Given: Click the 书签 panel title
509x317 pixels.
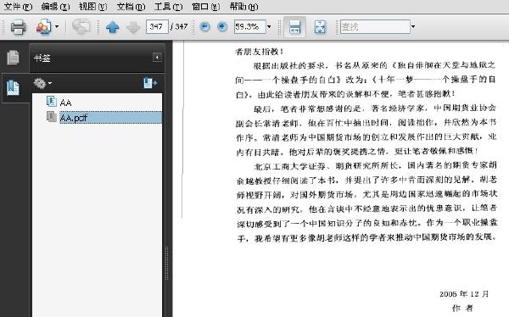Looking at the screenshot, I should (x=42, y=58).
